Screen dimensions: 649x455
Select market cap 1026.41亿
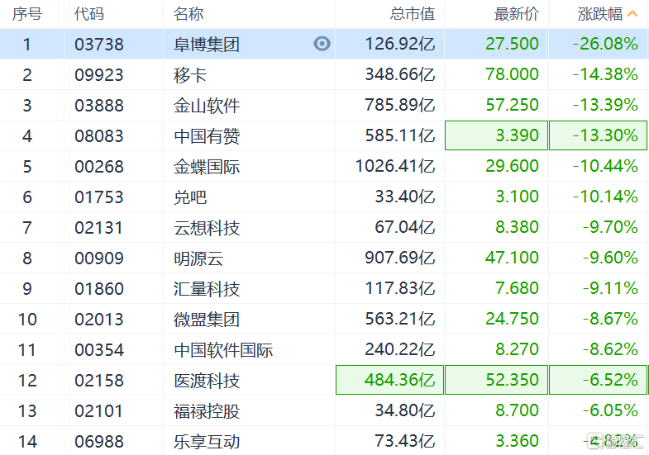pyautogui.click(x=395, y=166)
